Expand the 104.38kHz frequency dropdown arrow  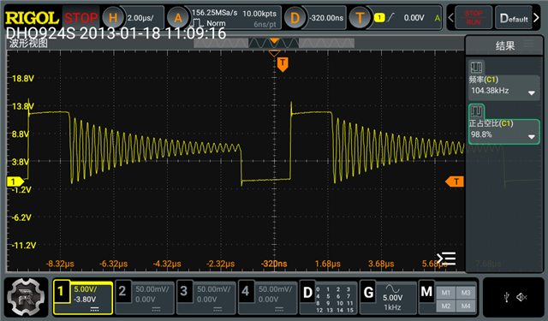[x=531, y=93]
